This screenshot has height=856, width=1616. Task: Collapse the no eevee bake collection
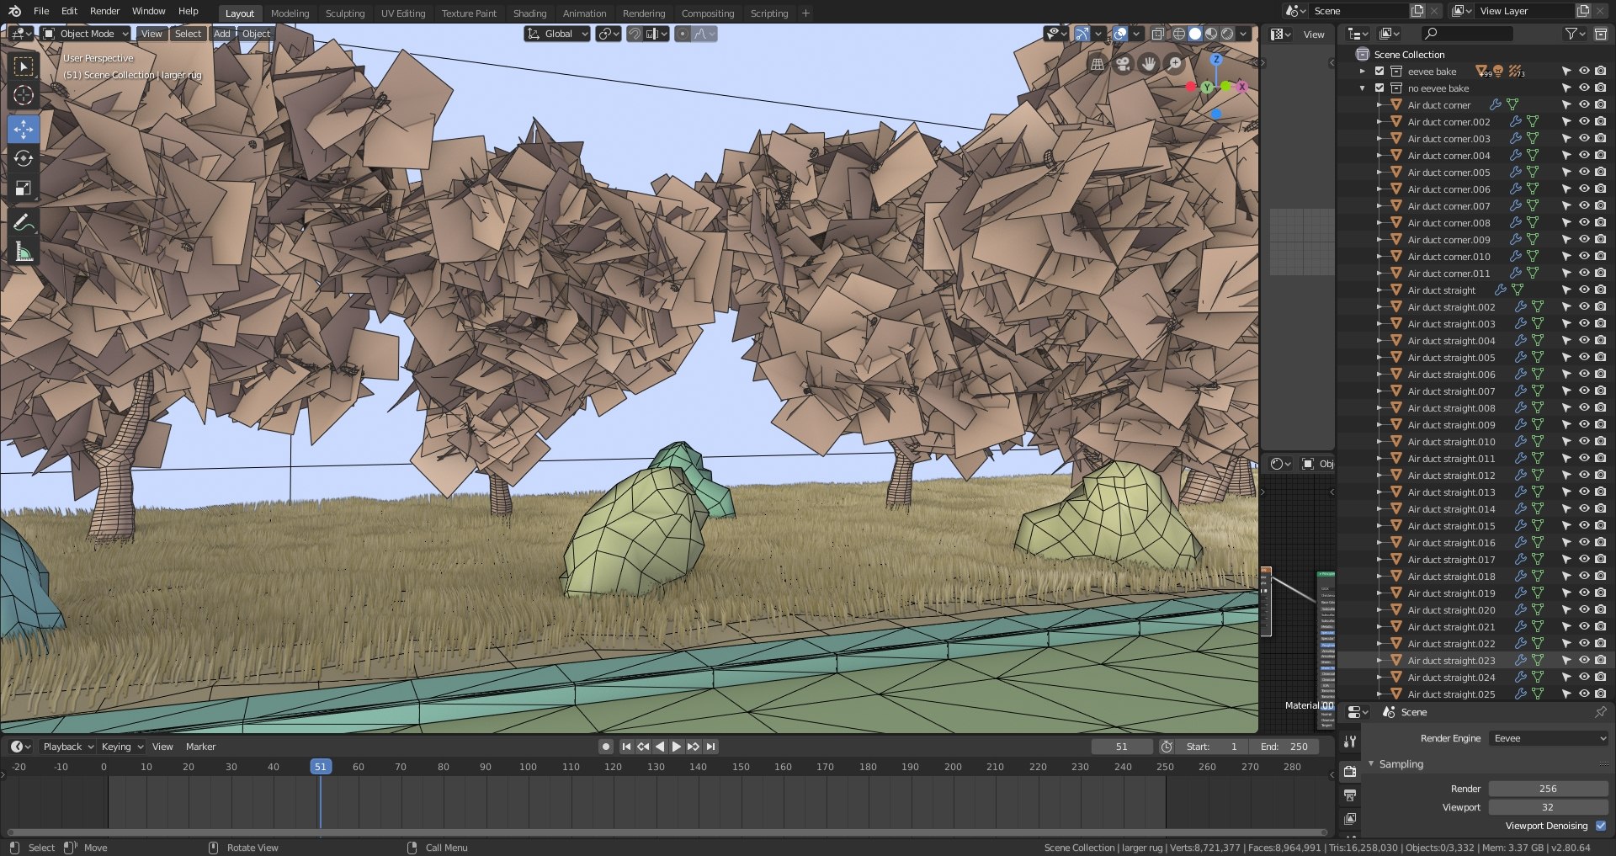1363,88
